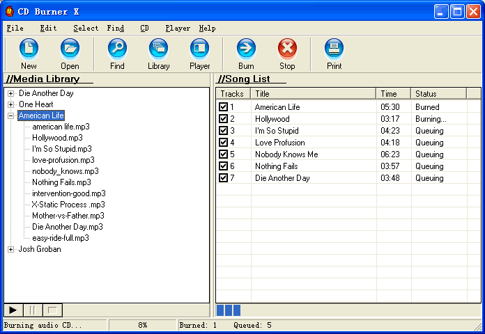Select X-Static Process .mp3 file
Viewport: 485px width, 334px height.
(68, 205)
